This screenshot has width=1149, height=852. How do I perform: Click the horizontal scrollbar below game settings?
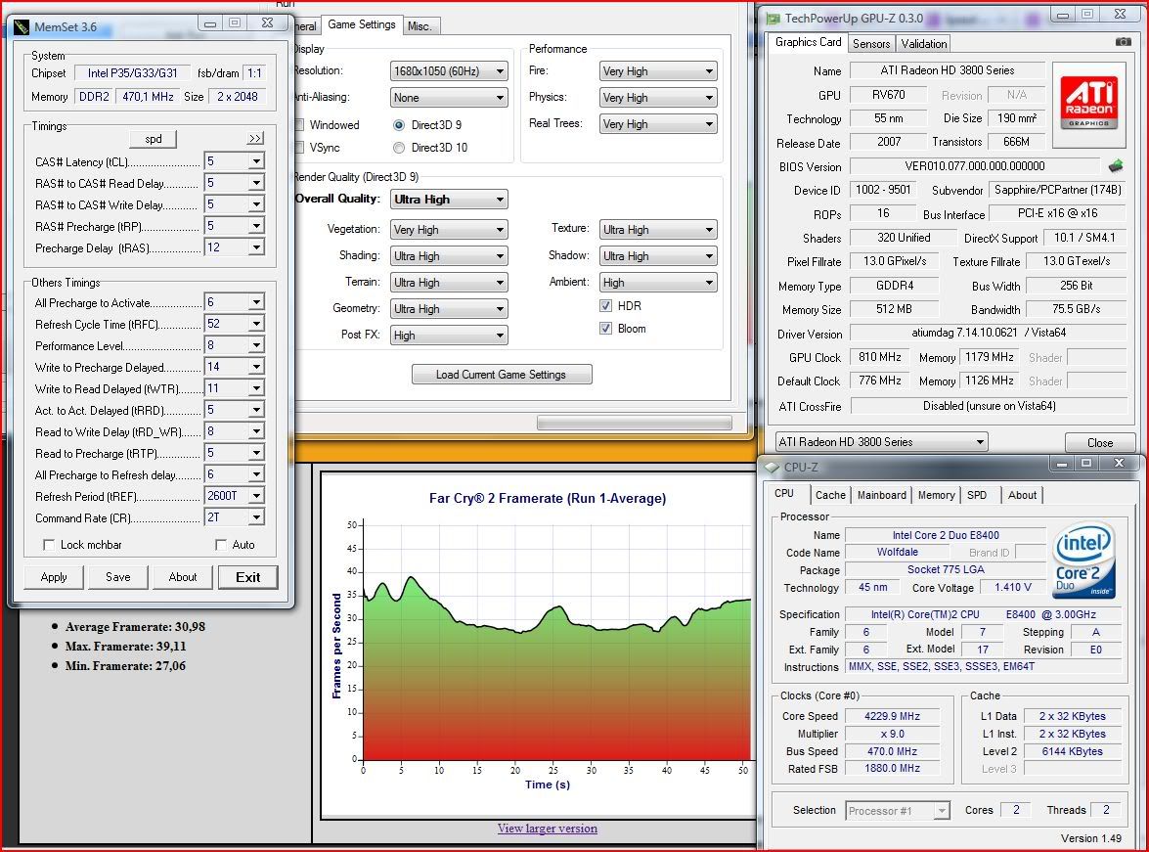coord(634,423)
